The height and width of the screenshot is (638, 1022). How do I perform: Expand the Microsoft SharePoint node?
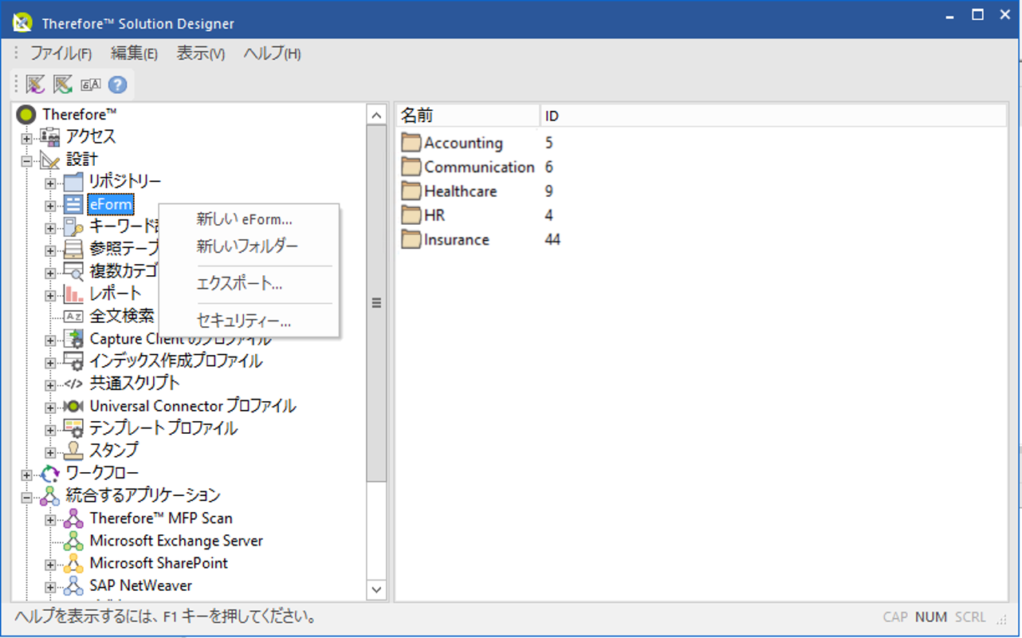(50, 565)
